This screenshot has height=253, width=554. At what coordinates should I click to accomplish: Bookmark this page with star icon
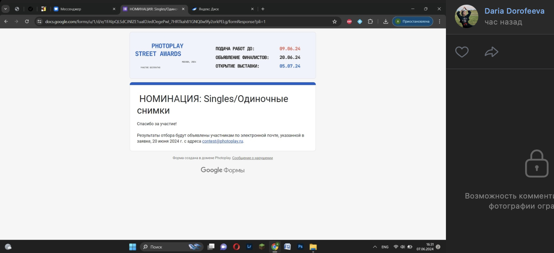[334, 21]
